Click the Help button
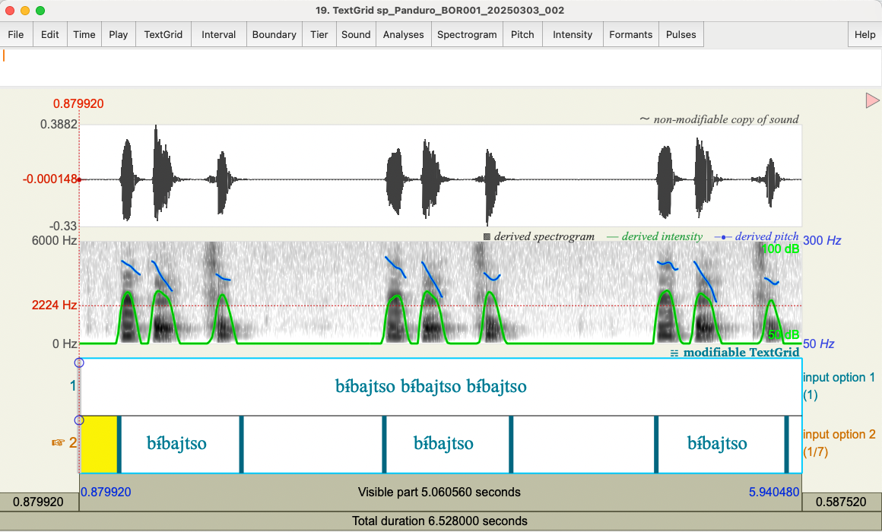Image resolution: width=882 pixels, height=532 pixels. tap(865, 34)
